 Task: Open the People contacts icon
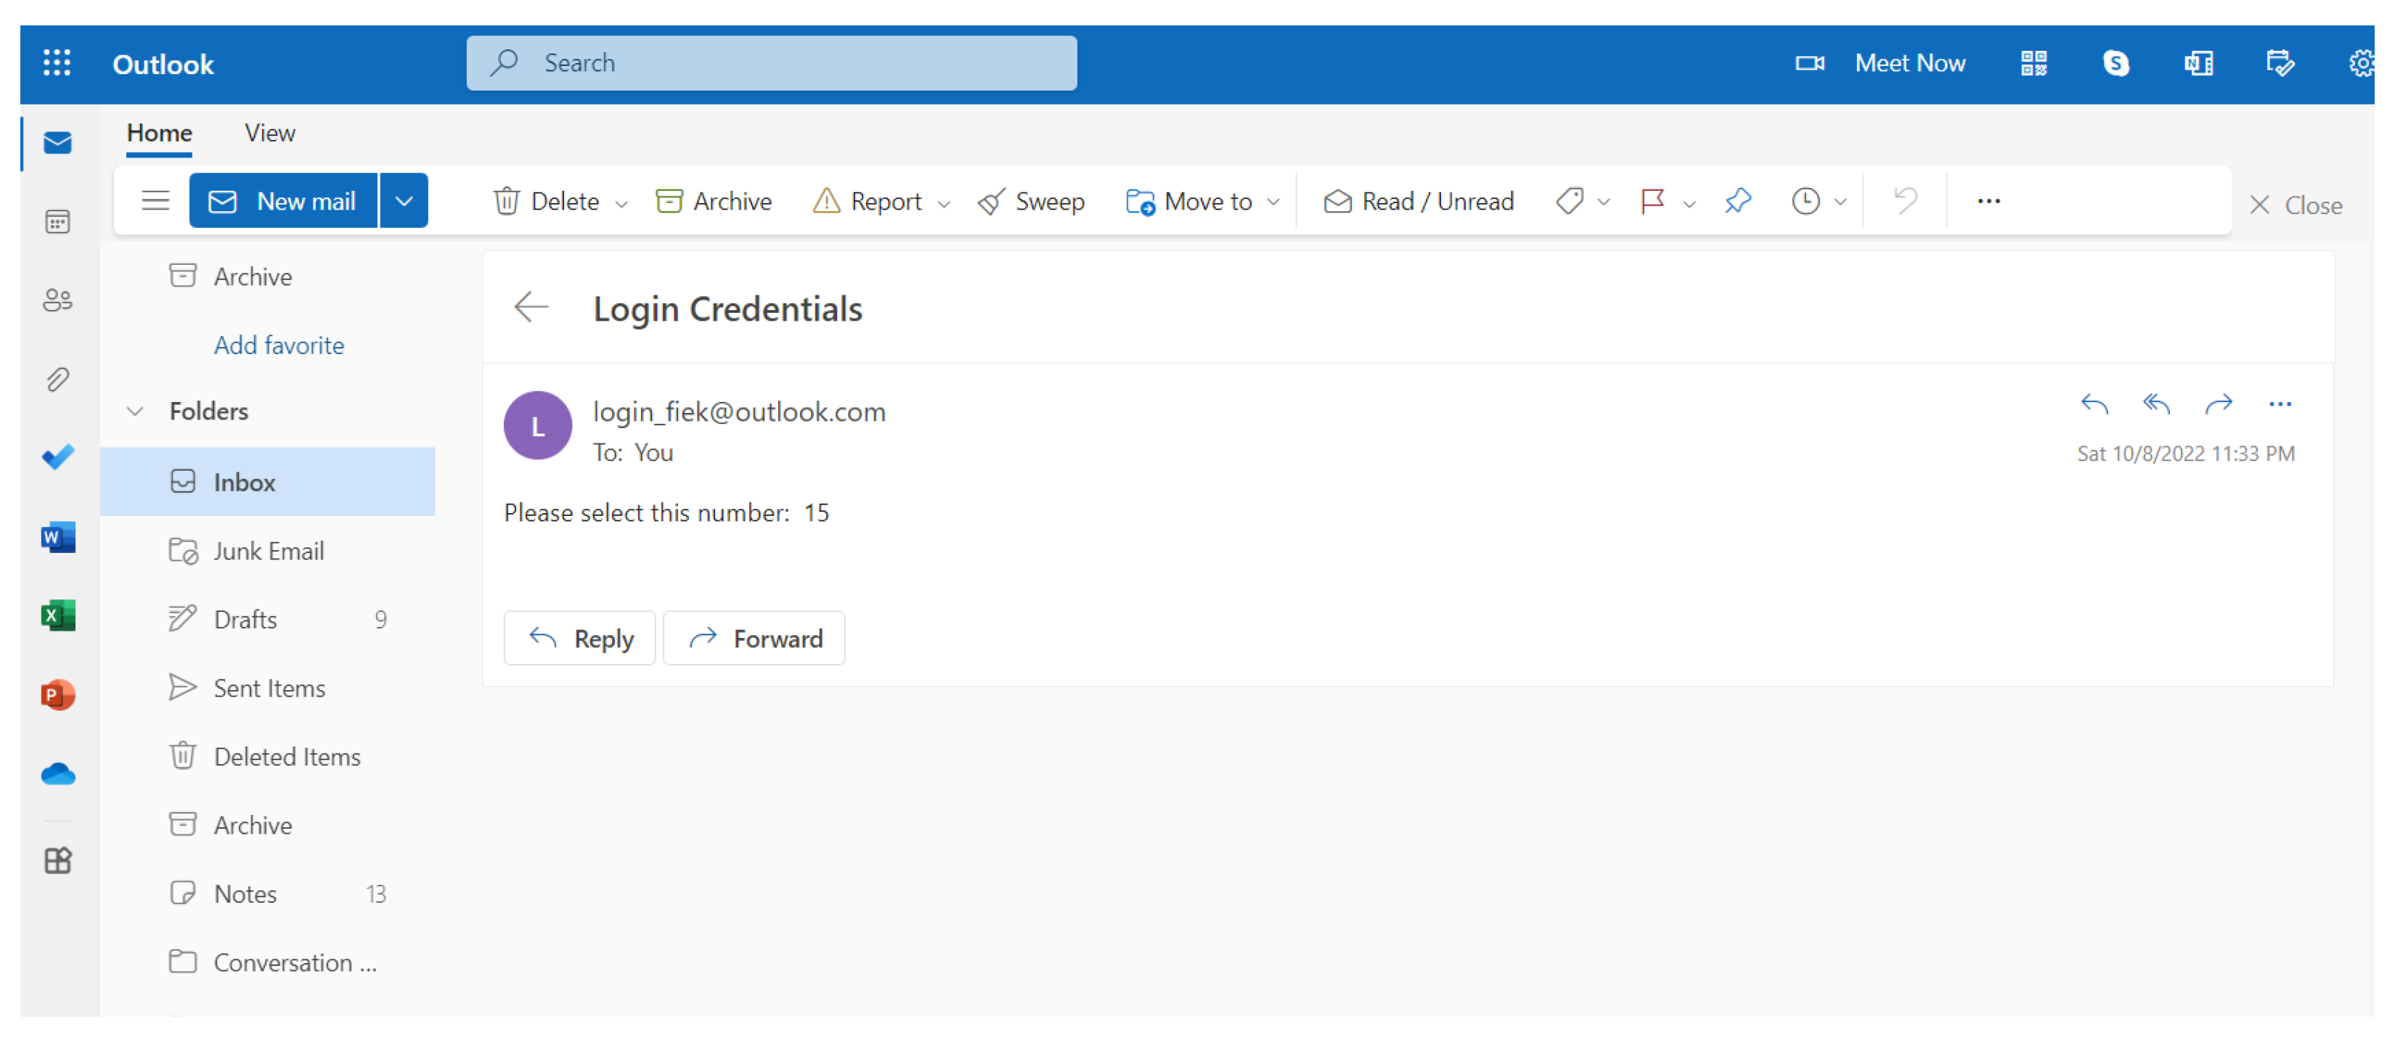point(57,300)
